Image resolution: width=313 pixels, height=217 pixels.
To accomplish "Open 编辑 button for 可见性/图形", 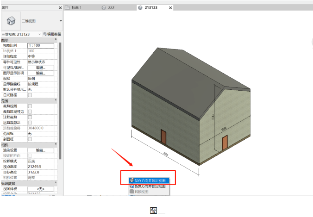I will (41, 68).
